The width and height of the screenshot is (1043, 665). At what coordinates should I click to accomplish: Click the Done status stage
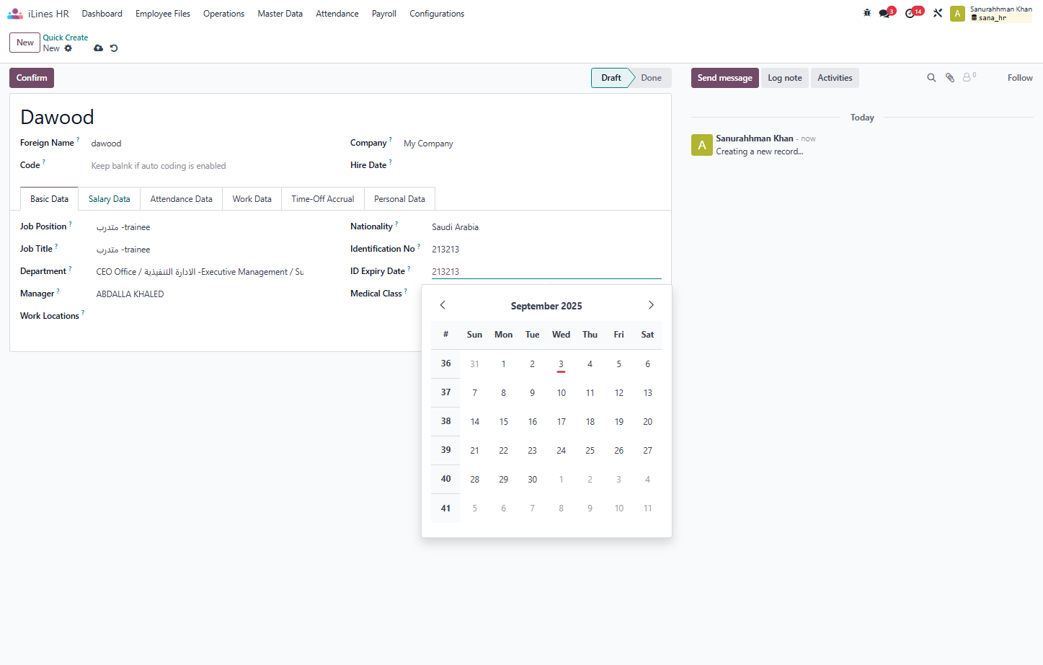pyautogui.click(x=651, y=78)
